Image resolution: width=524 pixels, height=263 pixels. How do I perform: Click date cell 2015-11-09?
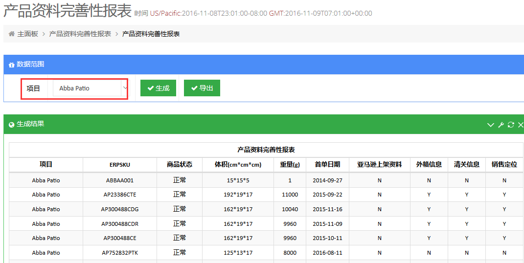point(327,224)
